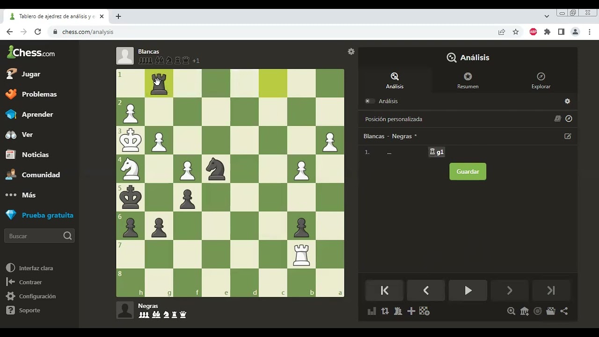599x337 pixels.
Task: Click the black knight on e4
Action: (216, 169)
